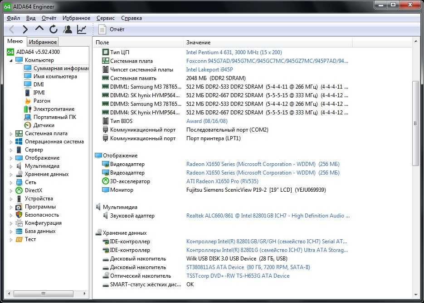Expand the Сервер tree node

coord(11,150)
